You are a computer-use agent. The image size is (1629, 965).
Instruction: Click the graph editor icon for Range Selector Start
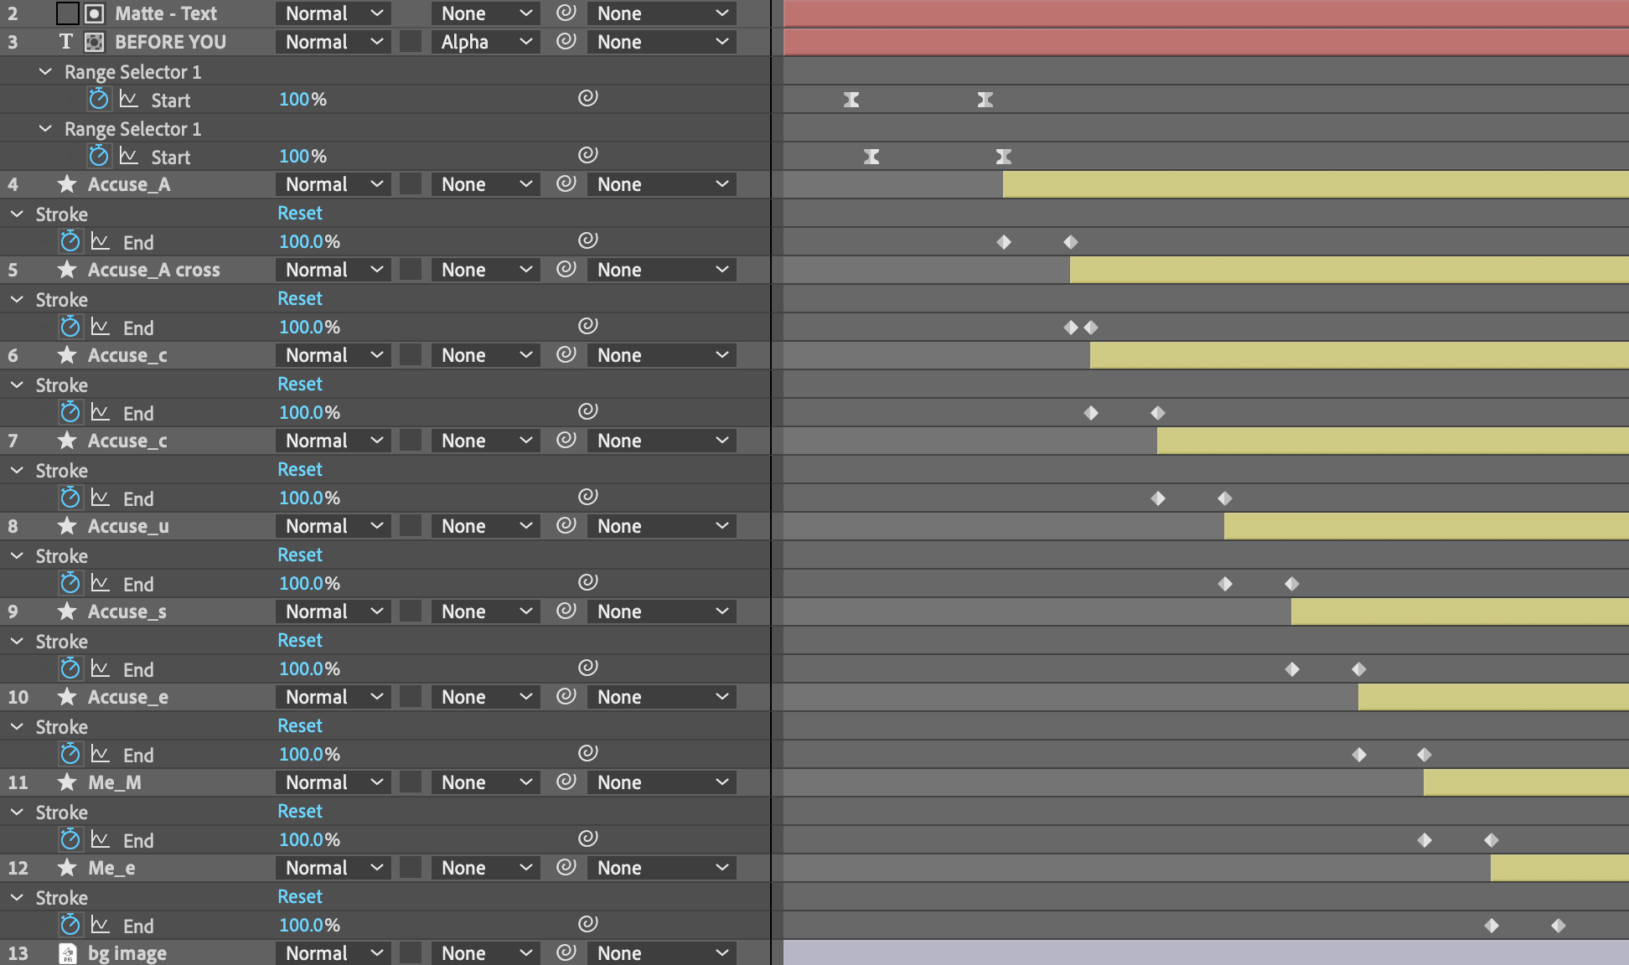pos(130,99)
